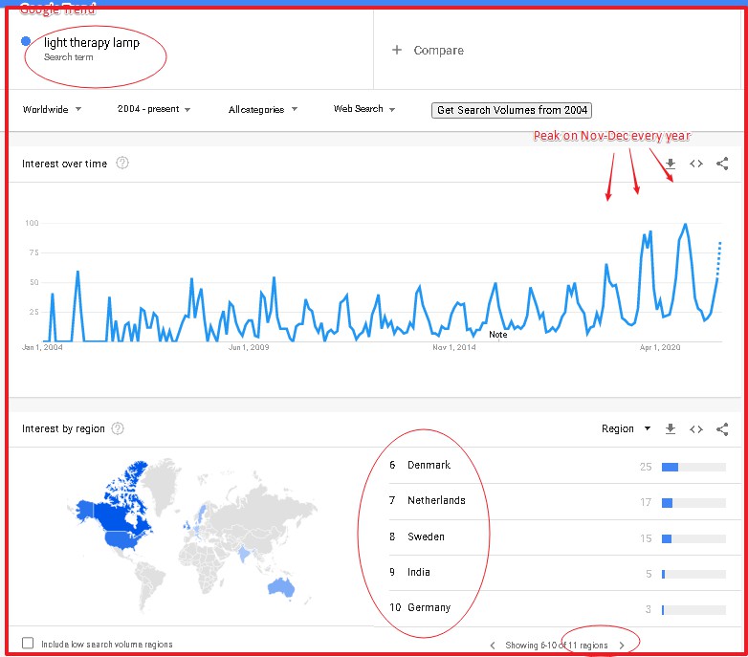Open the Worldwide location dropdown
Screen dimensions: 748x657
tap(52, 109)
